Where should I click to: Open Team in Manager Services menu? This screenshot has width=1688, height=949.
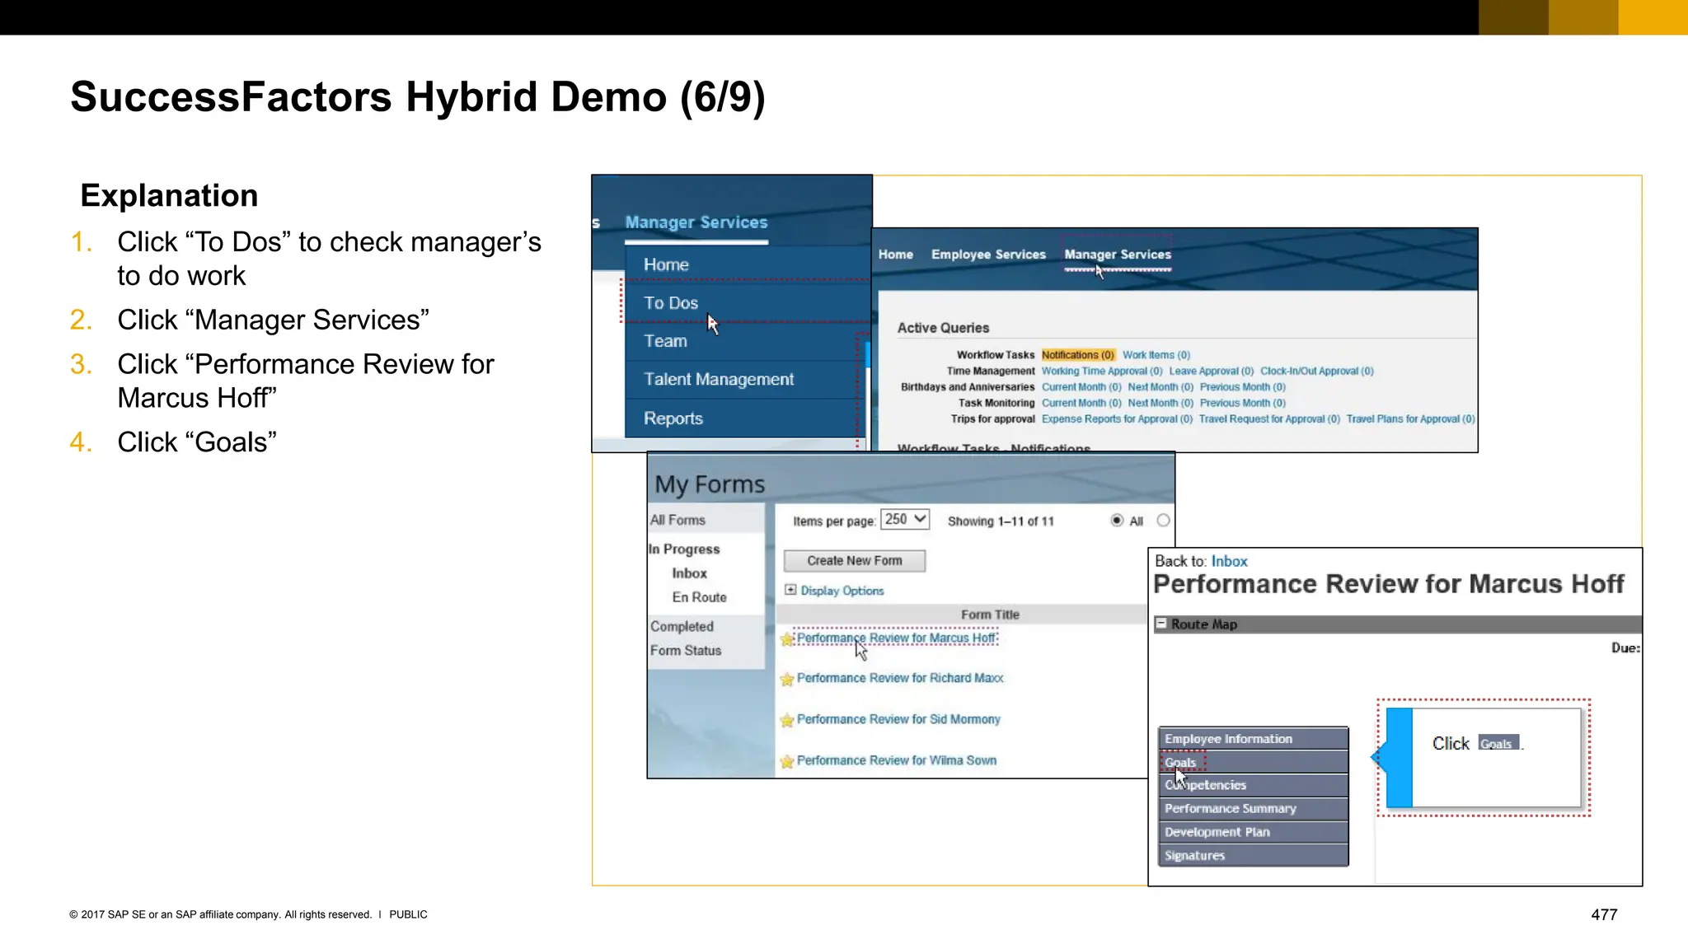pos(747,341)
